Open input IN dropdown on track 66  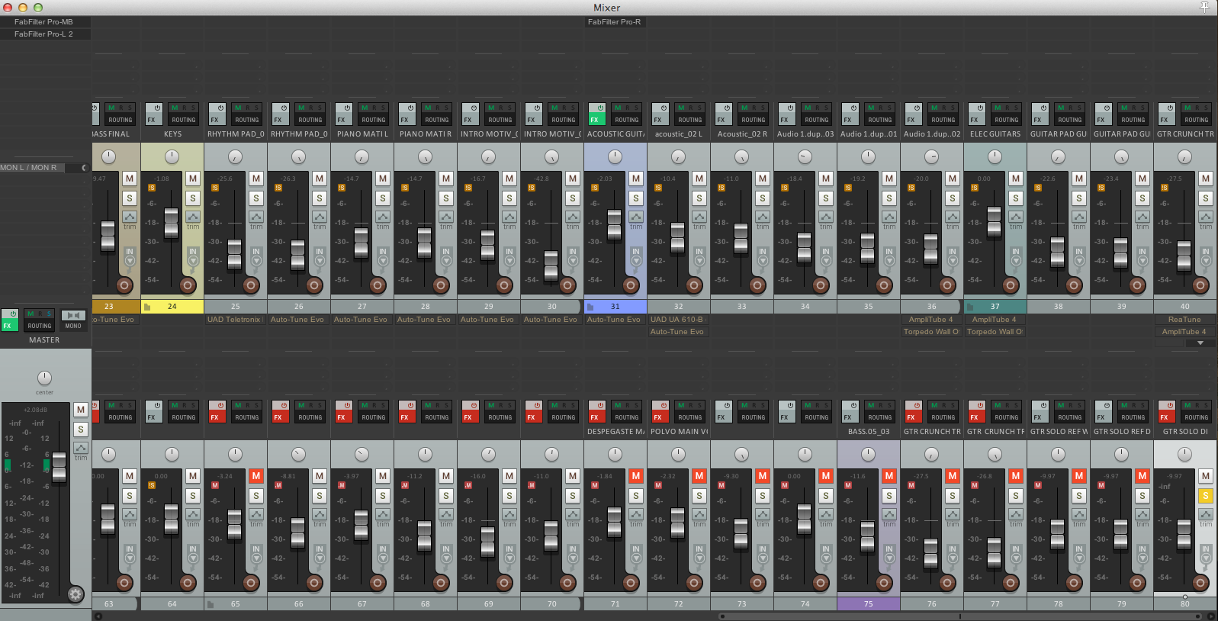pos(320,553)
